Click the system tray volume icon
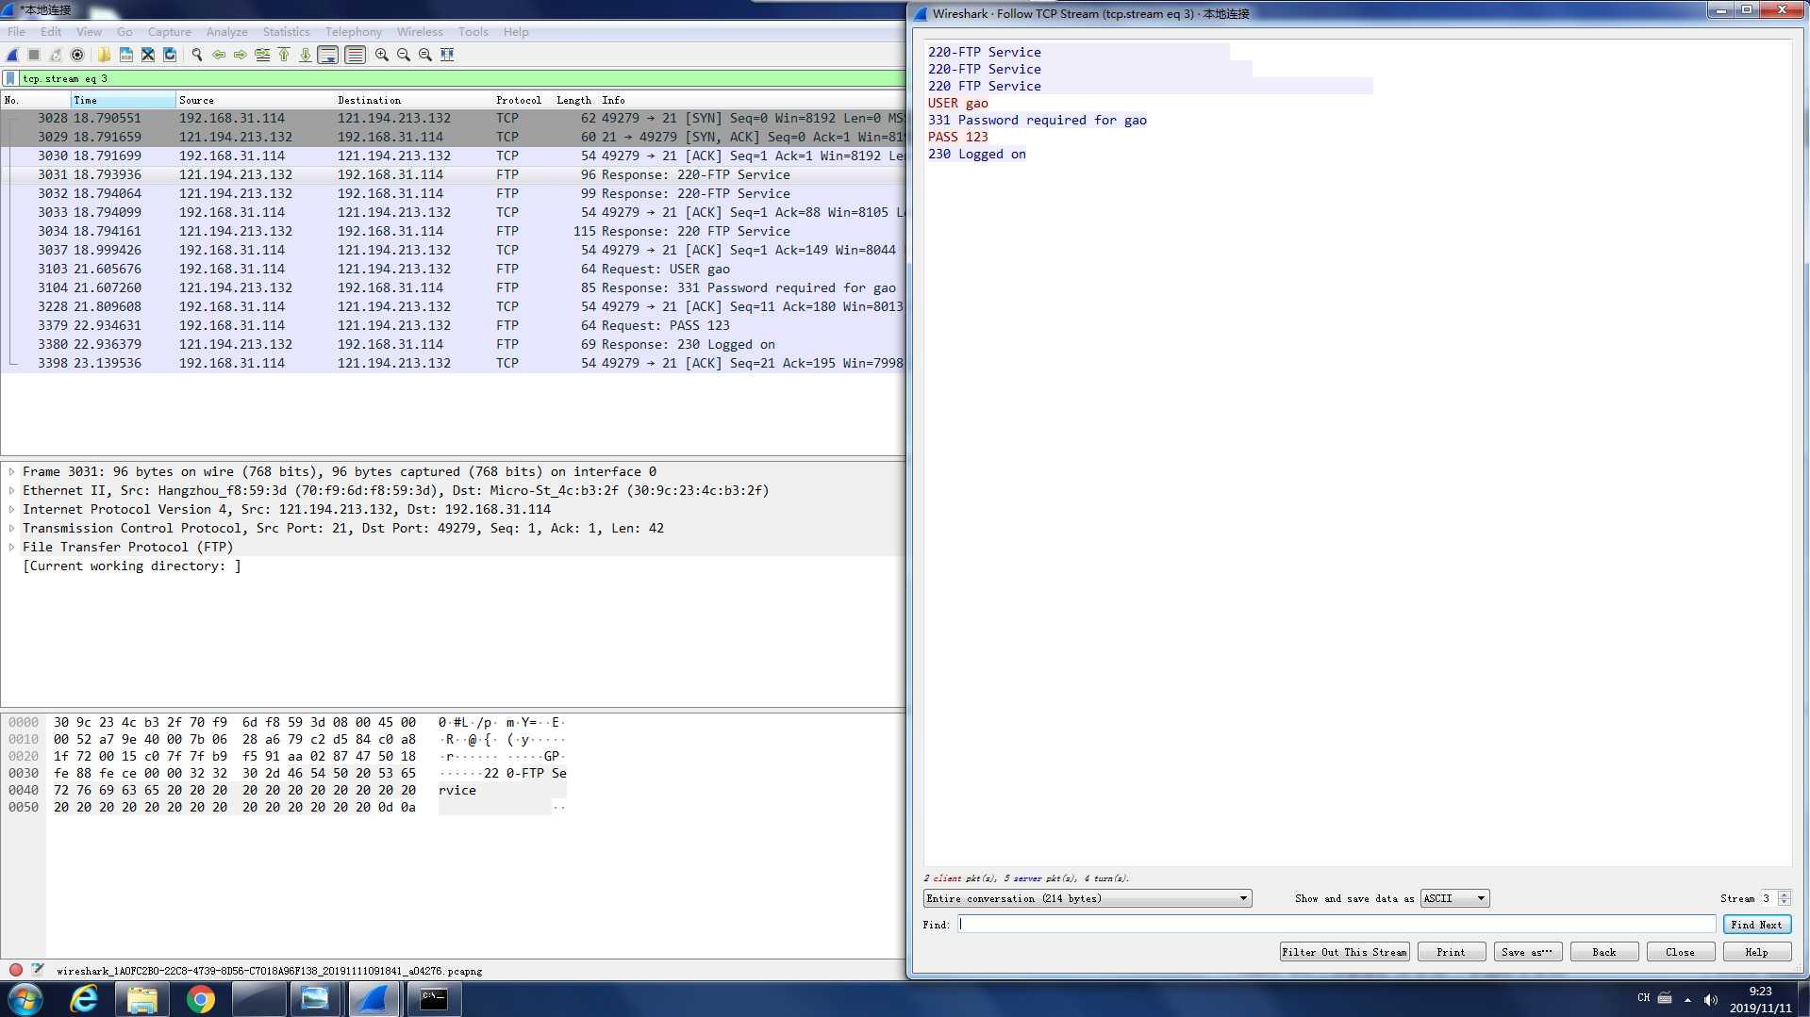This screenshot has height=1017, width=1810. coord(1710,999)
